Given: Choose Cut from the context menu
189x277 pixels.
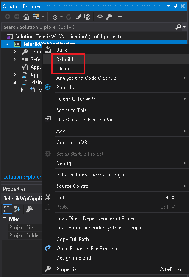Looking at the screenshot, I should [x=116, y=198].
